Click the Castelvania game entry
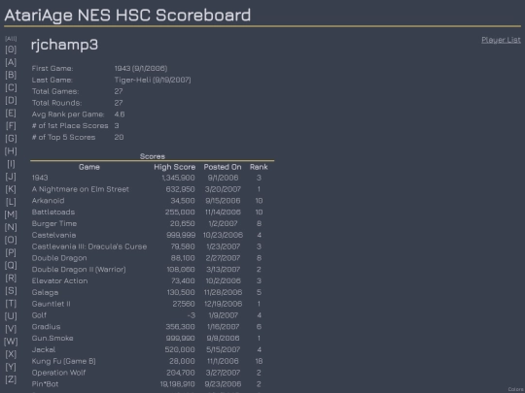525x393 pixels. [x=53, y=235]
